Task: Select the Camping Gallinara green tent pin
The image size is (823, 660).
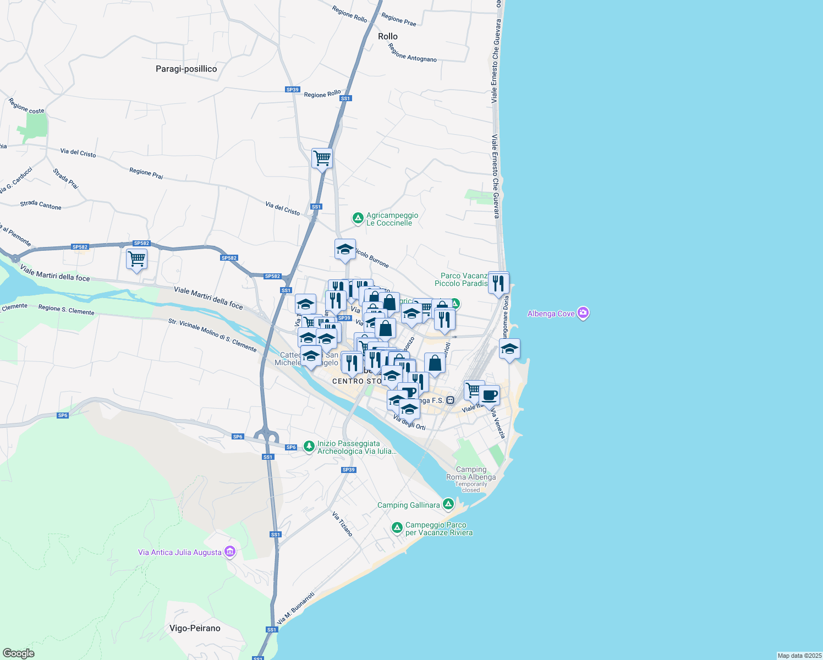Action: coord(449,503)
